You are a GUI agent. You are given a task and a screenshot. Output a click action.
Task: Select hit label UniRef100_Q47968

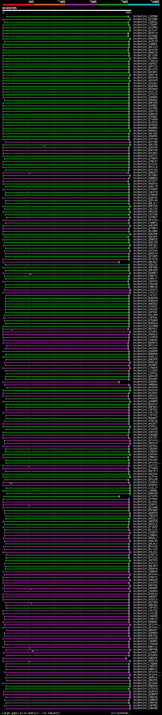(145, 602)
